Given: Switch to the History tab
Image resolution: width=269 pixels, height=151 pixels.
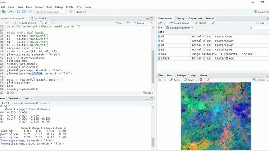Looking at the screenshot, I should [180, 18].
